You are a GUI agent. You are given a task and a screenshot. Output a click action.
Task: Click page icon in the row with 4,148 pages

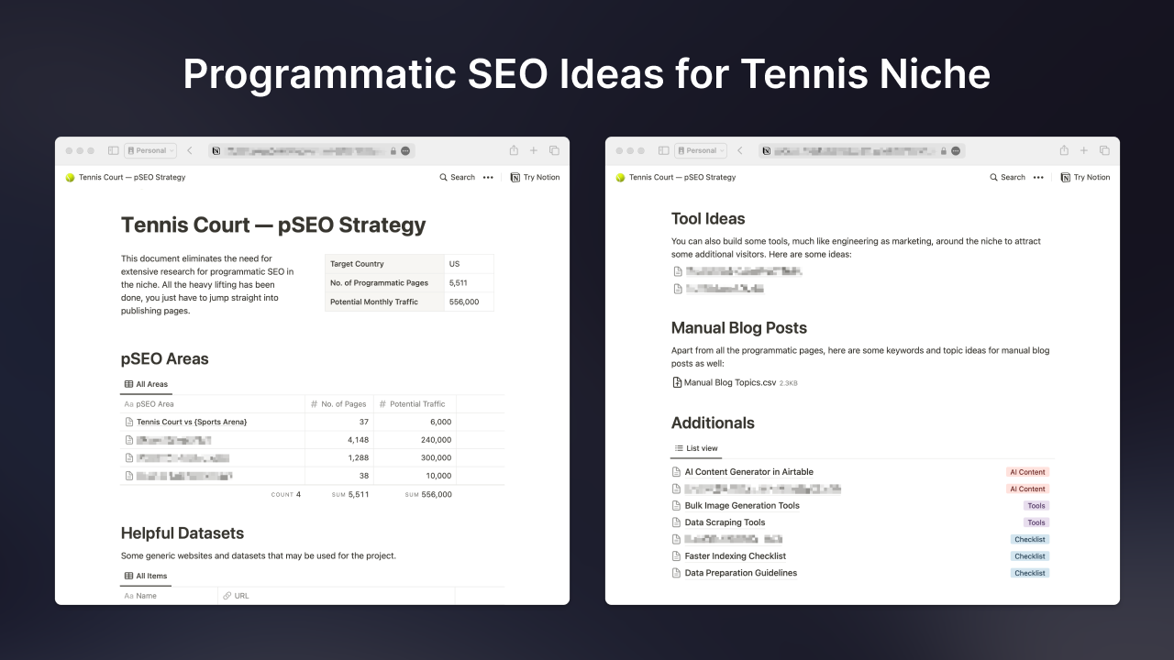(x=128, y=440)
